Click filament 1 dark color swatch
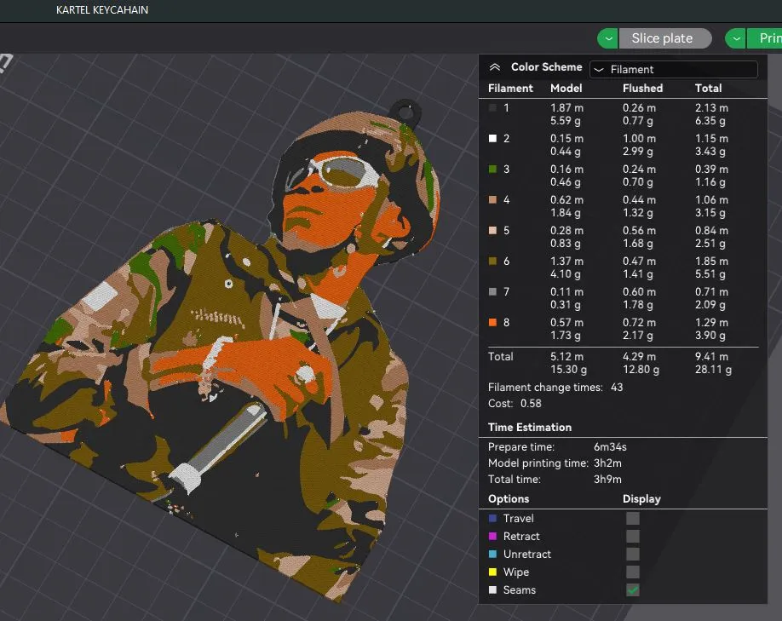 point(492,107)
